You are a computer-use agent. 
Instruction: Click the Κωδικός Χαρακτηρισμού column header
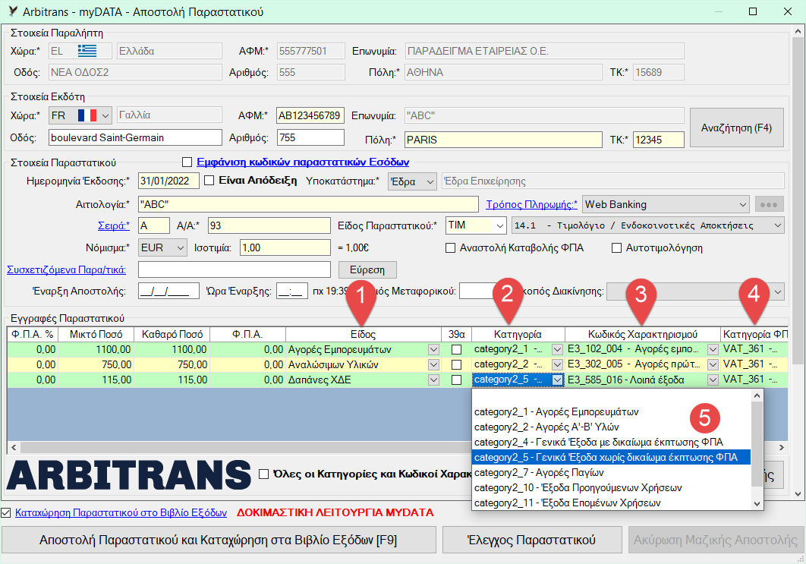643,334
